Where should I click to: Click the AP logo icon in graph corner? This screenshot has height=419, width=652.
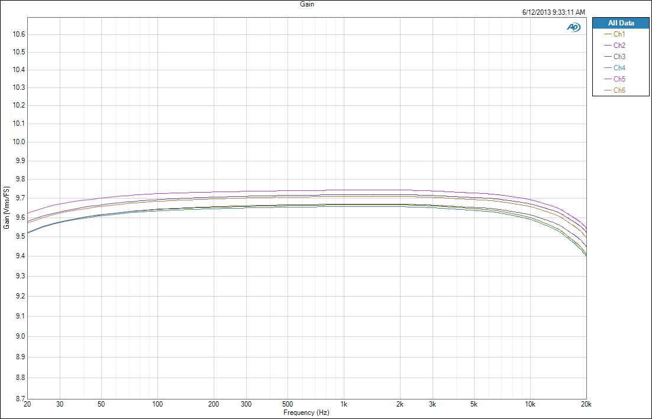(573, 27)
